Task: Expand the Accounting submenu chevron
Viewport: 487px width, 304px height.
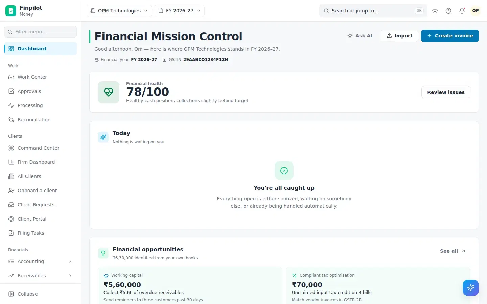Action: click(70, 261)
